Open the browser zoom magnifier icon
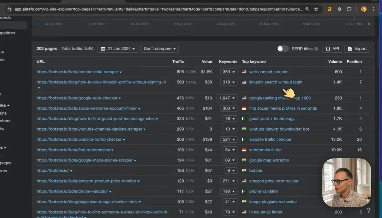Viewport: 382px width, 218px height. tap(307, 9)
